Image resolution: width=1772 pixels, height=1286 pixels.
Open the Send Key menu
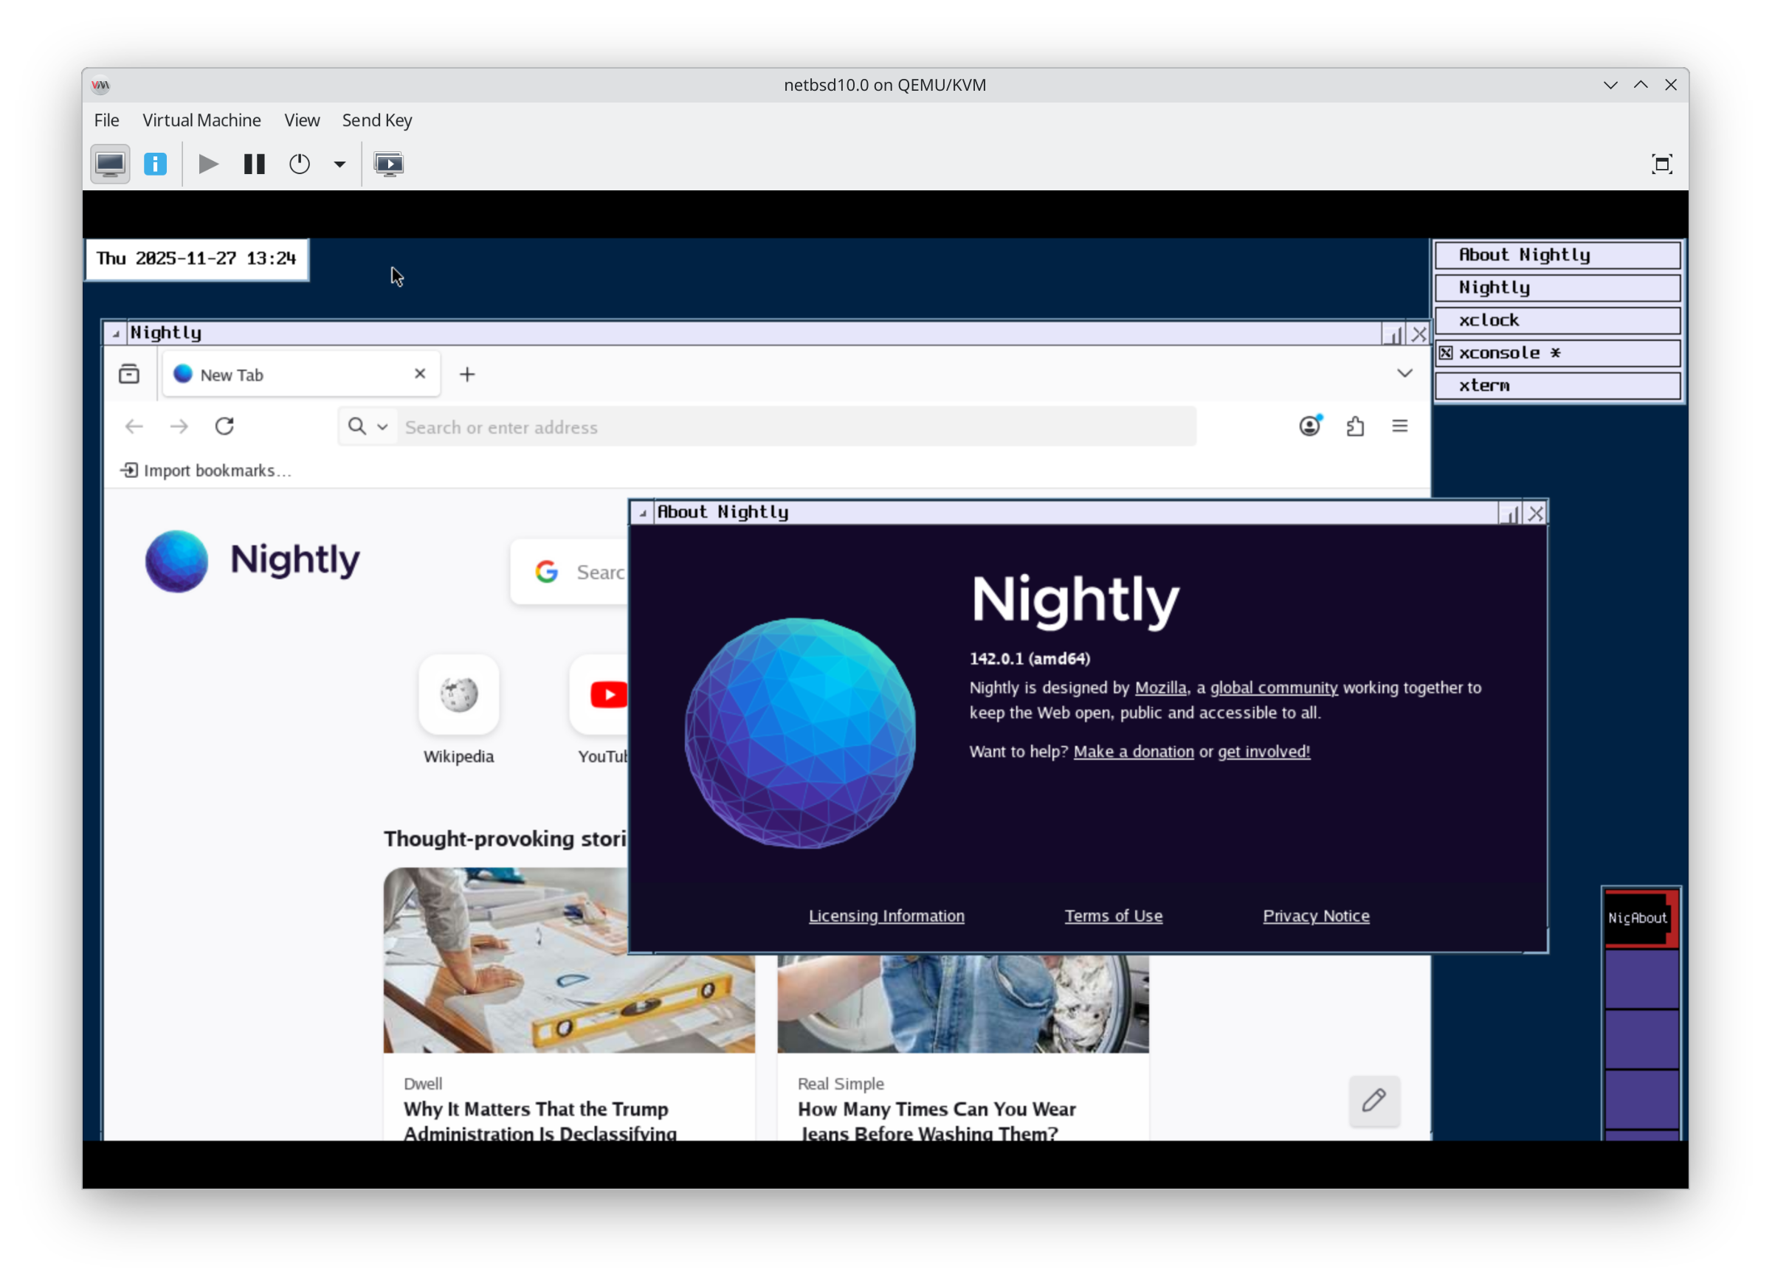click(x=376, y=120)
